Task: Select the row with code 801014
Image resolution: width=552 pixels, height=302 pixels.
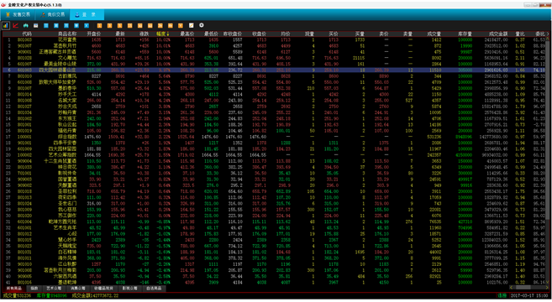Action: [x=274, y=94]
